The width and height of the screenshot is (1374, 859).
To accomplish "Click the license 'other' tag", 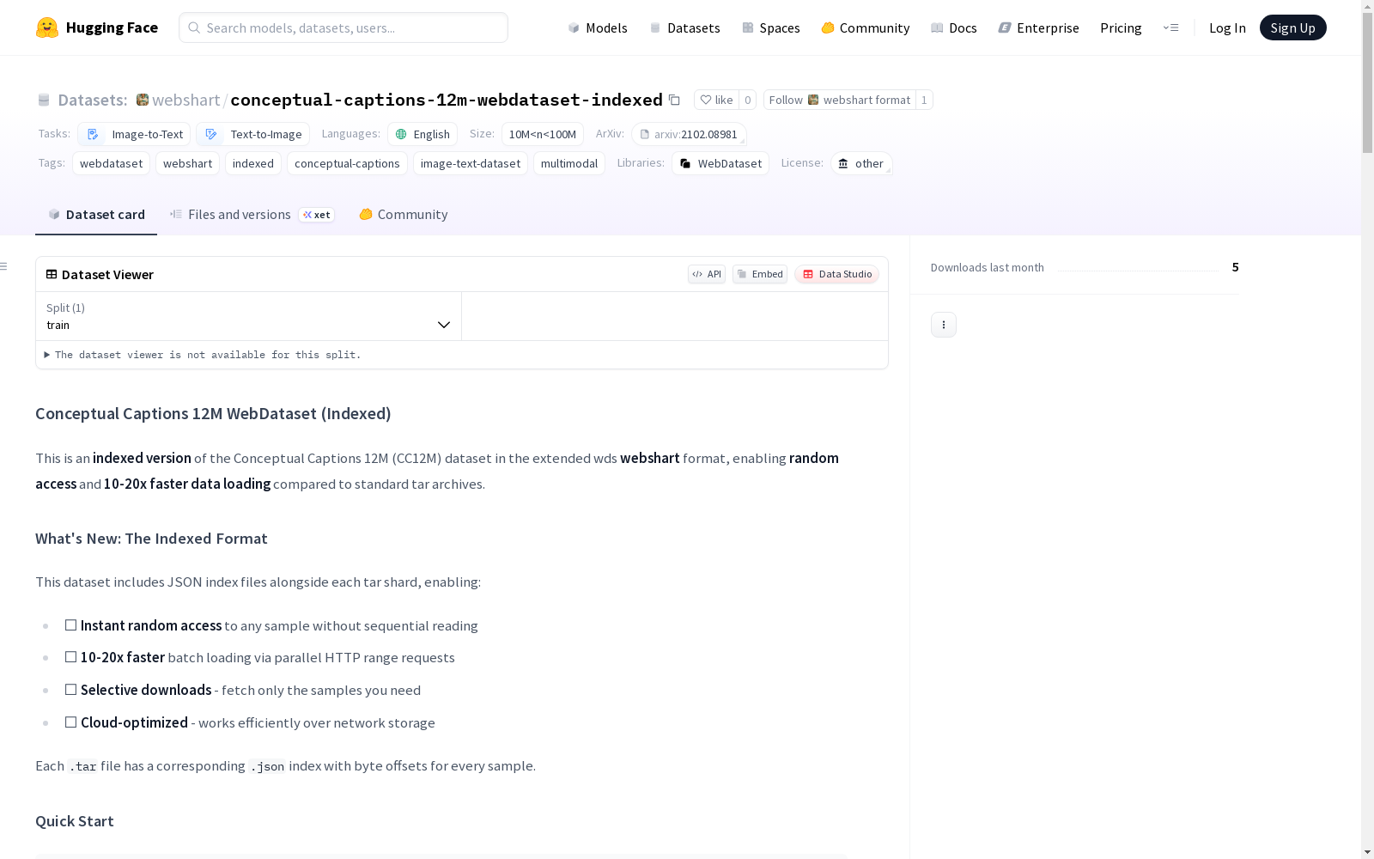I will click(861, 163).
